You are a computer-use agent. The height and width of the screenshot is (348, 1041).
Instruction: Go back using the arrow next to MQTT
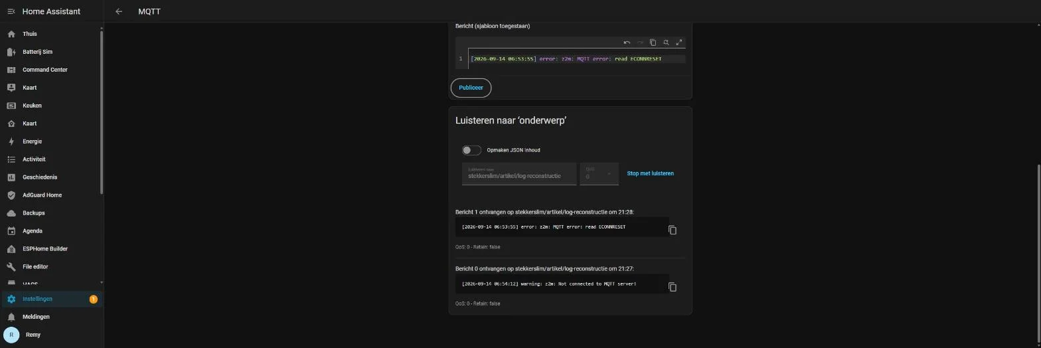pyautogui.click(x=119, y=11)
